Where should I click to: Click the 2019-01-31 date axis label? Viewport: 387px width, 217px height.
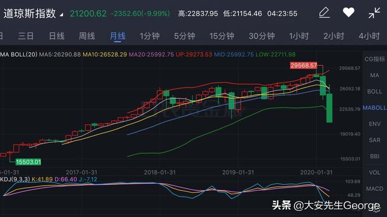pyautogui.click(x=238, y=172)
